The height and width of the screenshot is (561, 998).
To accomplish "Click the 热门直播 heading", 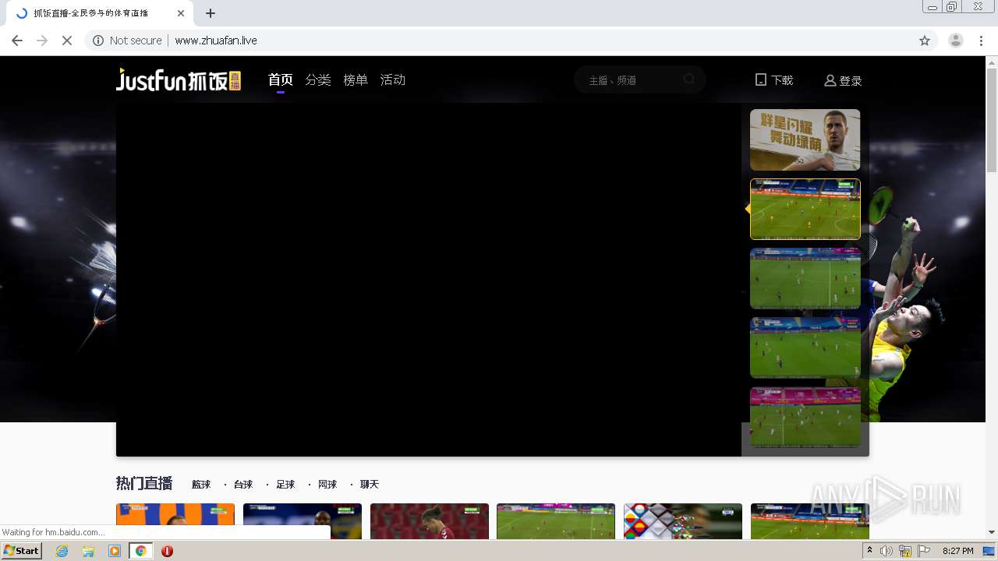I will pos(144,484).
